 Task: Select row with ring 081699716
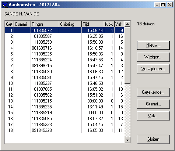coord(64,48)
